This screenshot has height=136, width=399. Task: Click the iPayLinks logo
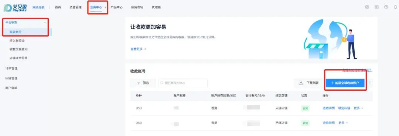pos(15,7)
